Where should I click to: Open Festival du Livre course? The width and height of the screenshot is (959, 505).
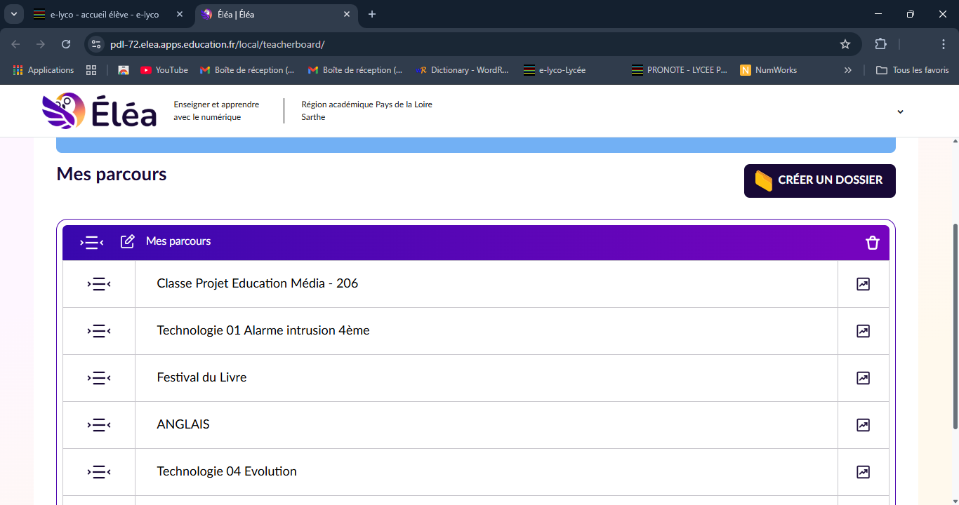(201, 377)
